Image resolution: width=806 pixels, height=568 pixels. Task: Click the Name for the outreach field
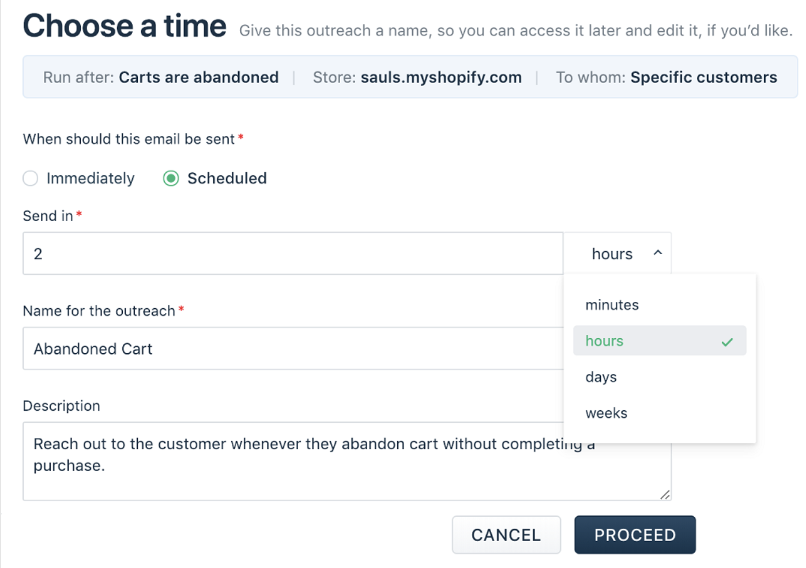coord(293,349)
